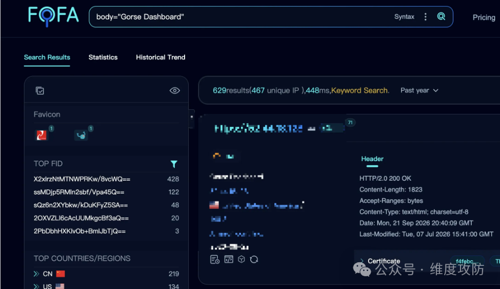
Task: Filter by FID ssMDjp5RMIn2sbf/Vpa45Q==
Action: 79,192
